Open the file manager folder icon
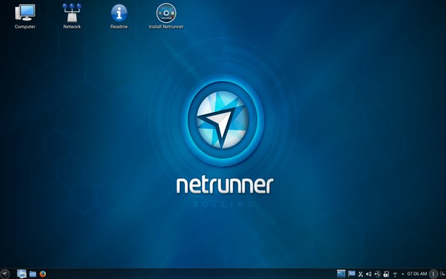The width and height of the screenshot is (446, 279). (x=33, y=274)
